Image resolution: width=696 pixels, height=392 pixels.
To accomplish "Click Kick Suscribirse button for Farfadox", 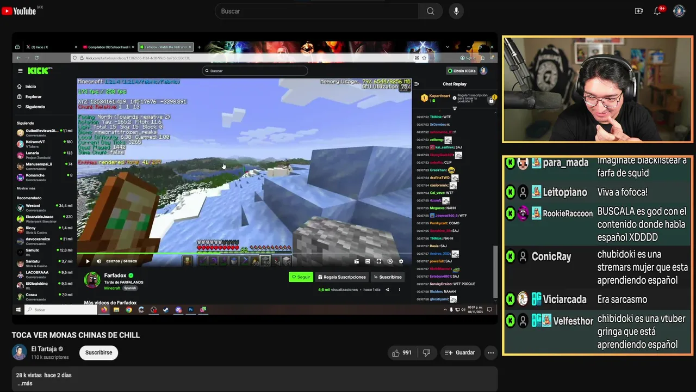I will (387, 277).
